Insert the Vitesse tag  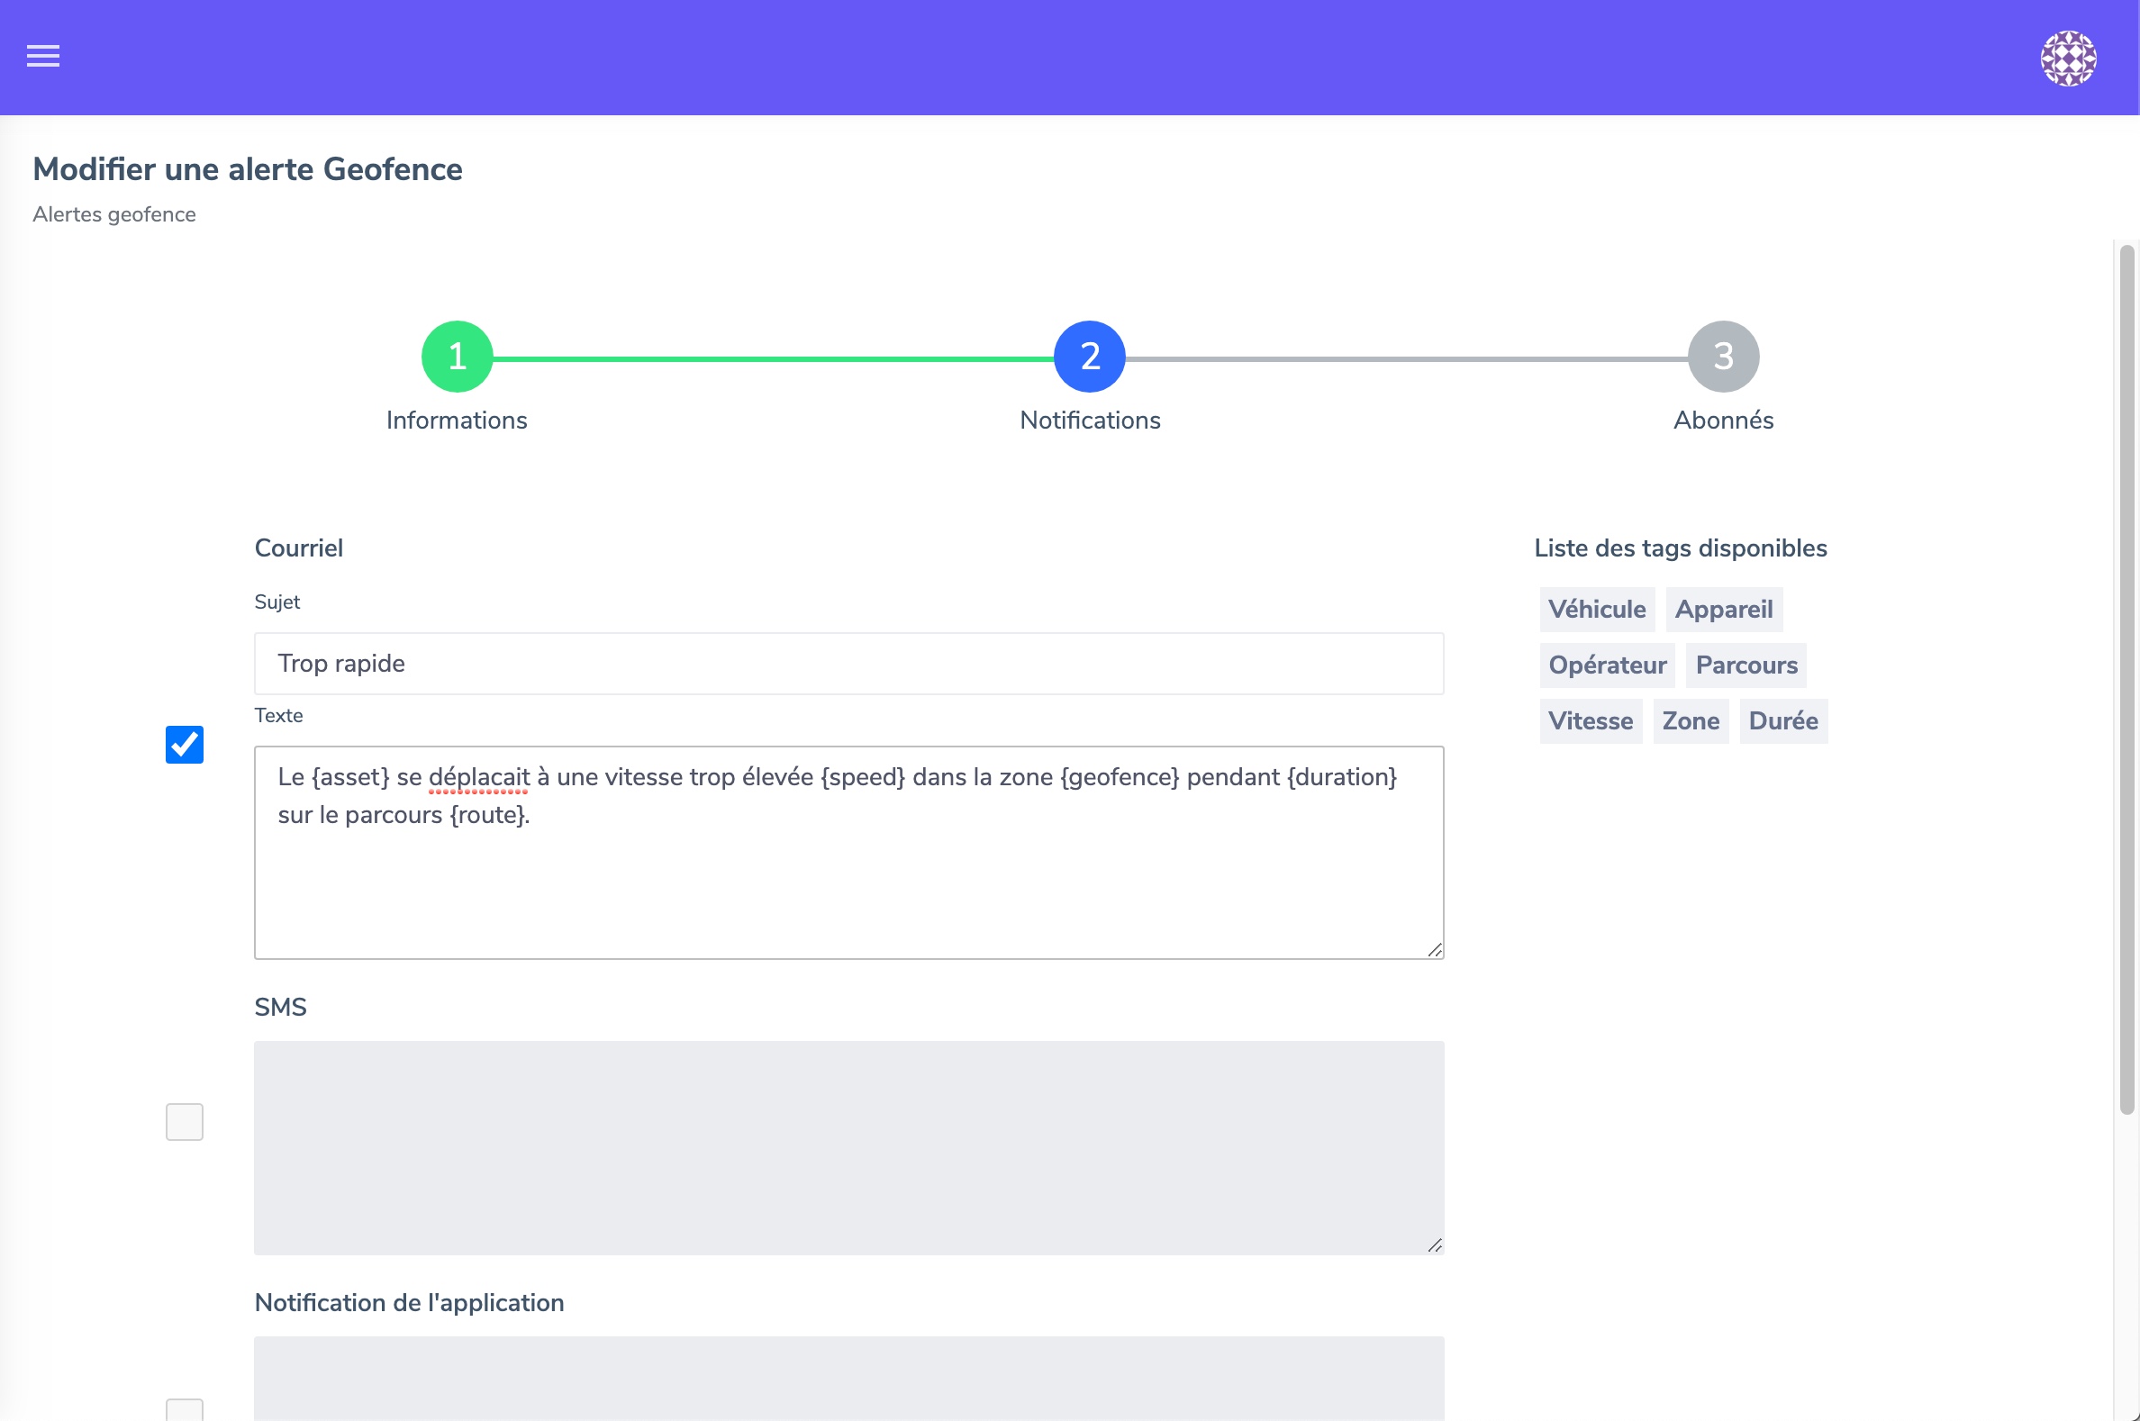[1590, 720]
